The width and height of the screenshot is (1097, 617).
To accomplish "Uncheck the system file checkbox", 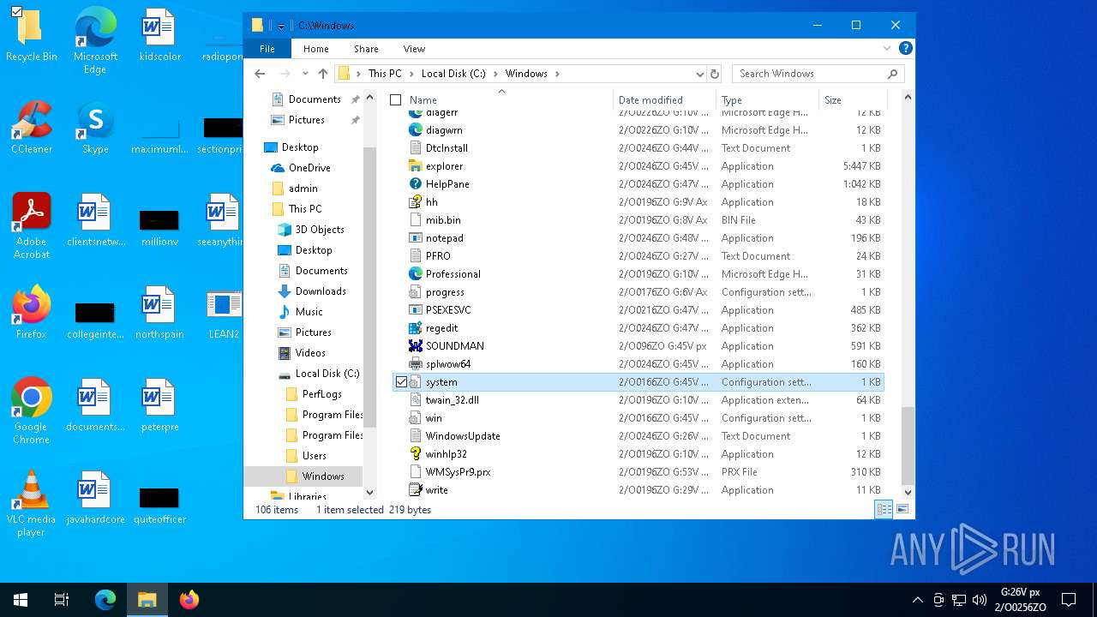I will [x=401, y=382].
